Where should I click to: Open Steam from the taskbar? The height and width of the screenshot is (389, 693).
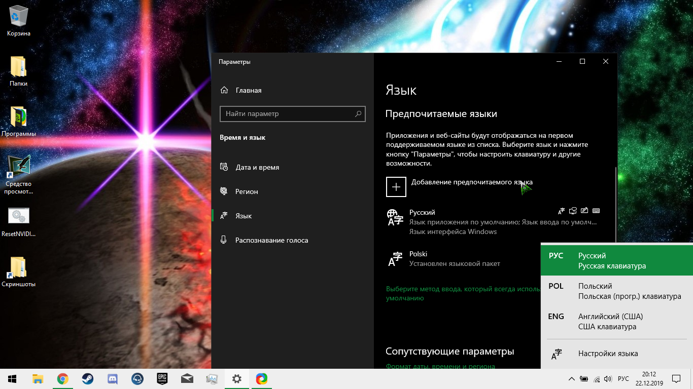[x=87, y=379]
